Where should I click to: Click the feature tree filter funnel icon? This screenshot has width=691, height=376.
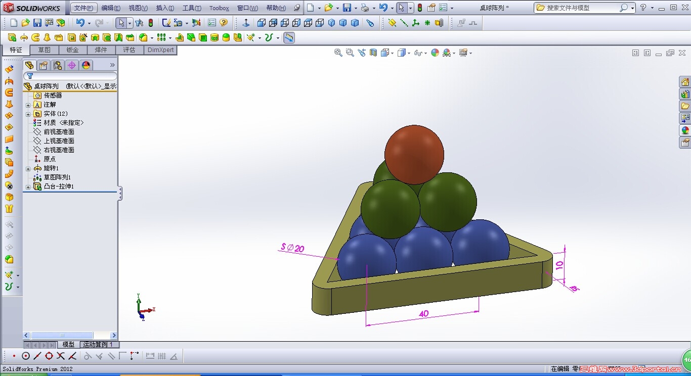[x=30, y=76]
